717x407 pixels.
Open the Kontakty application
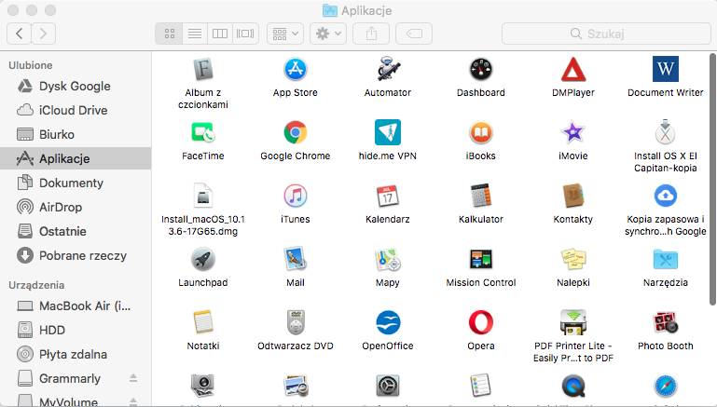(x=573, y=196)
